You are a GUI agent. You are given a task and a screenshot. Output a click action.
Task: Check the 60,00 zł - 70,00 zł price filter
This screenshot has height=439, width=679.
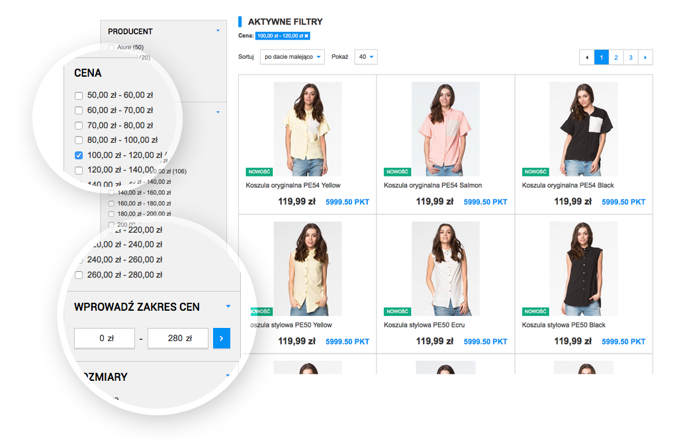click(79, 110)
